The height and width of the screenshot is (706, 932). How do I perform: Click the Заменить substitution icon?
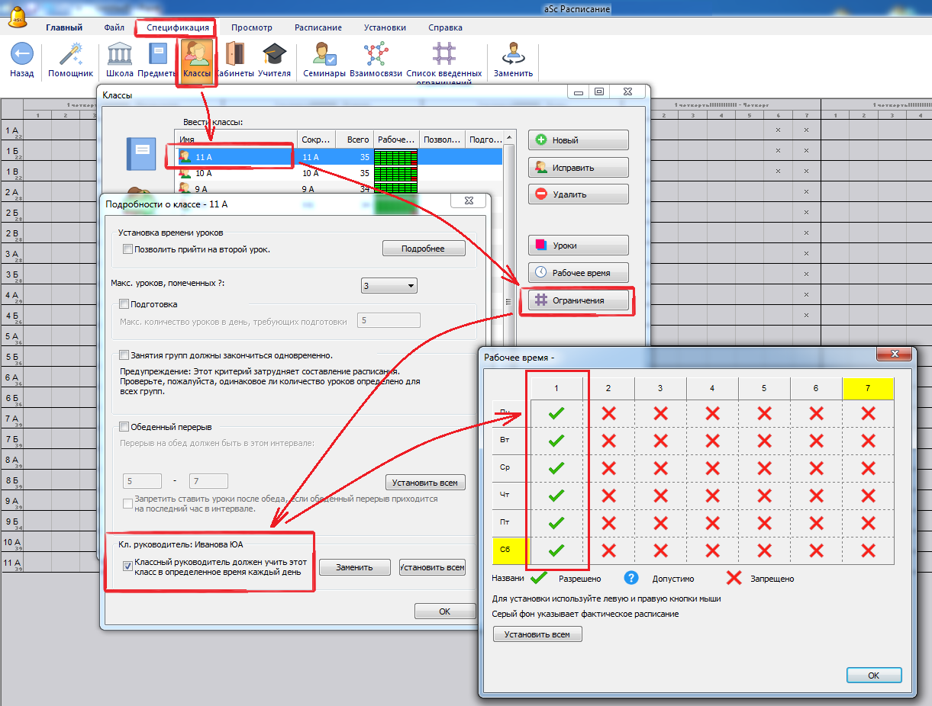tap(513, 54)
